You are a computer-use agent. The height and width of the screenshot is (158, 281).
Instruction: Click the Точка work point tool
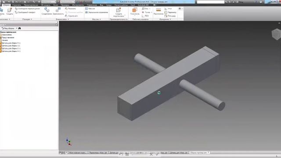point(146,12)
